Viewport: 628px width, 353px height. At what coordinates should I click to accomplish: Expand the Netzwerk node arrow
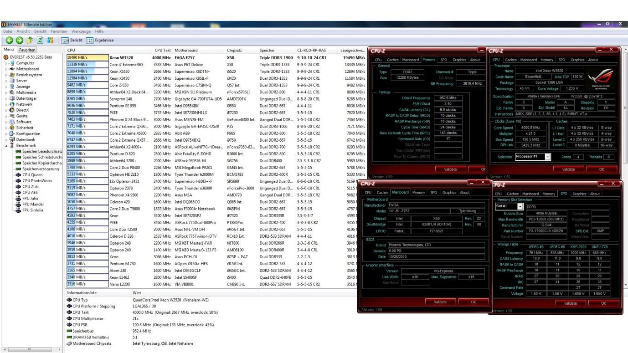coord(6,104)
